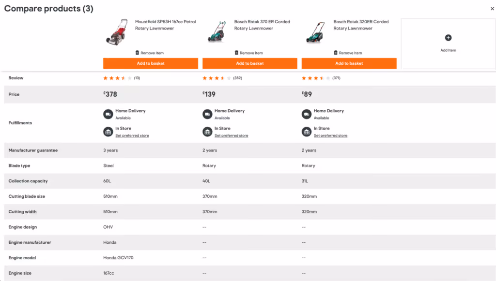
Task: Set preferred store for Bosch Rotak 320ER
Action: [330, 135]
